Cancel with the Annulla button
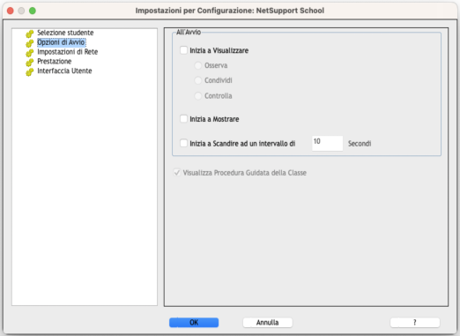The image size is (460, 336). (x=267, y=323)
